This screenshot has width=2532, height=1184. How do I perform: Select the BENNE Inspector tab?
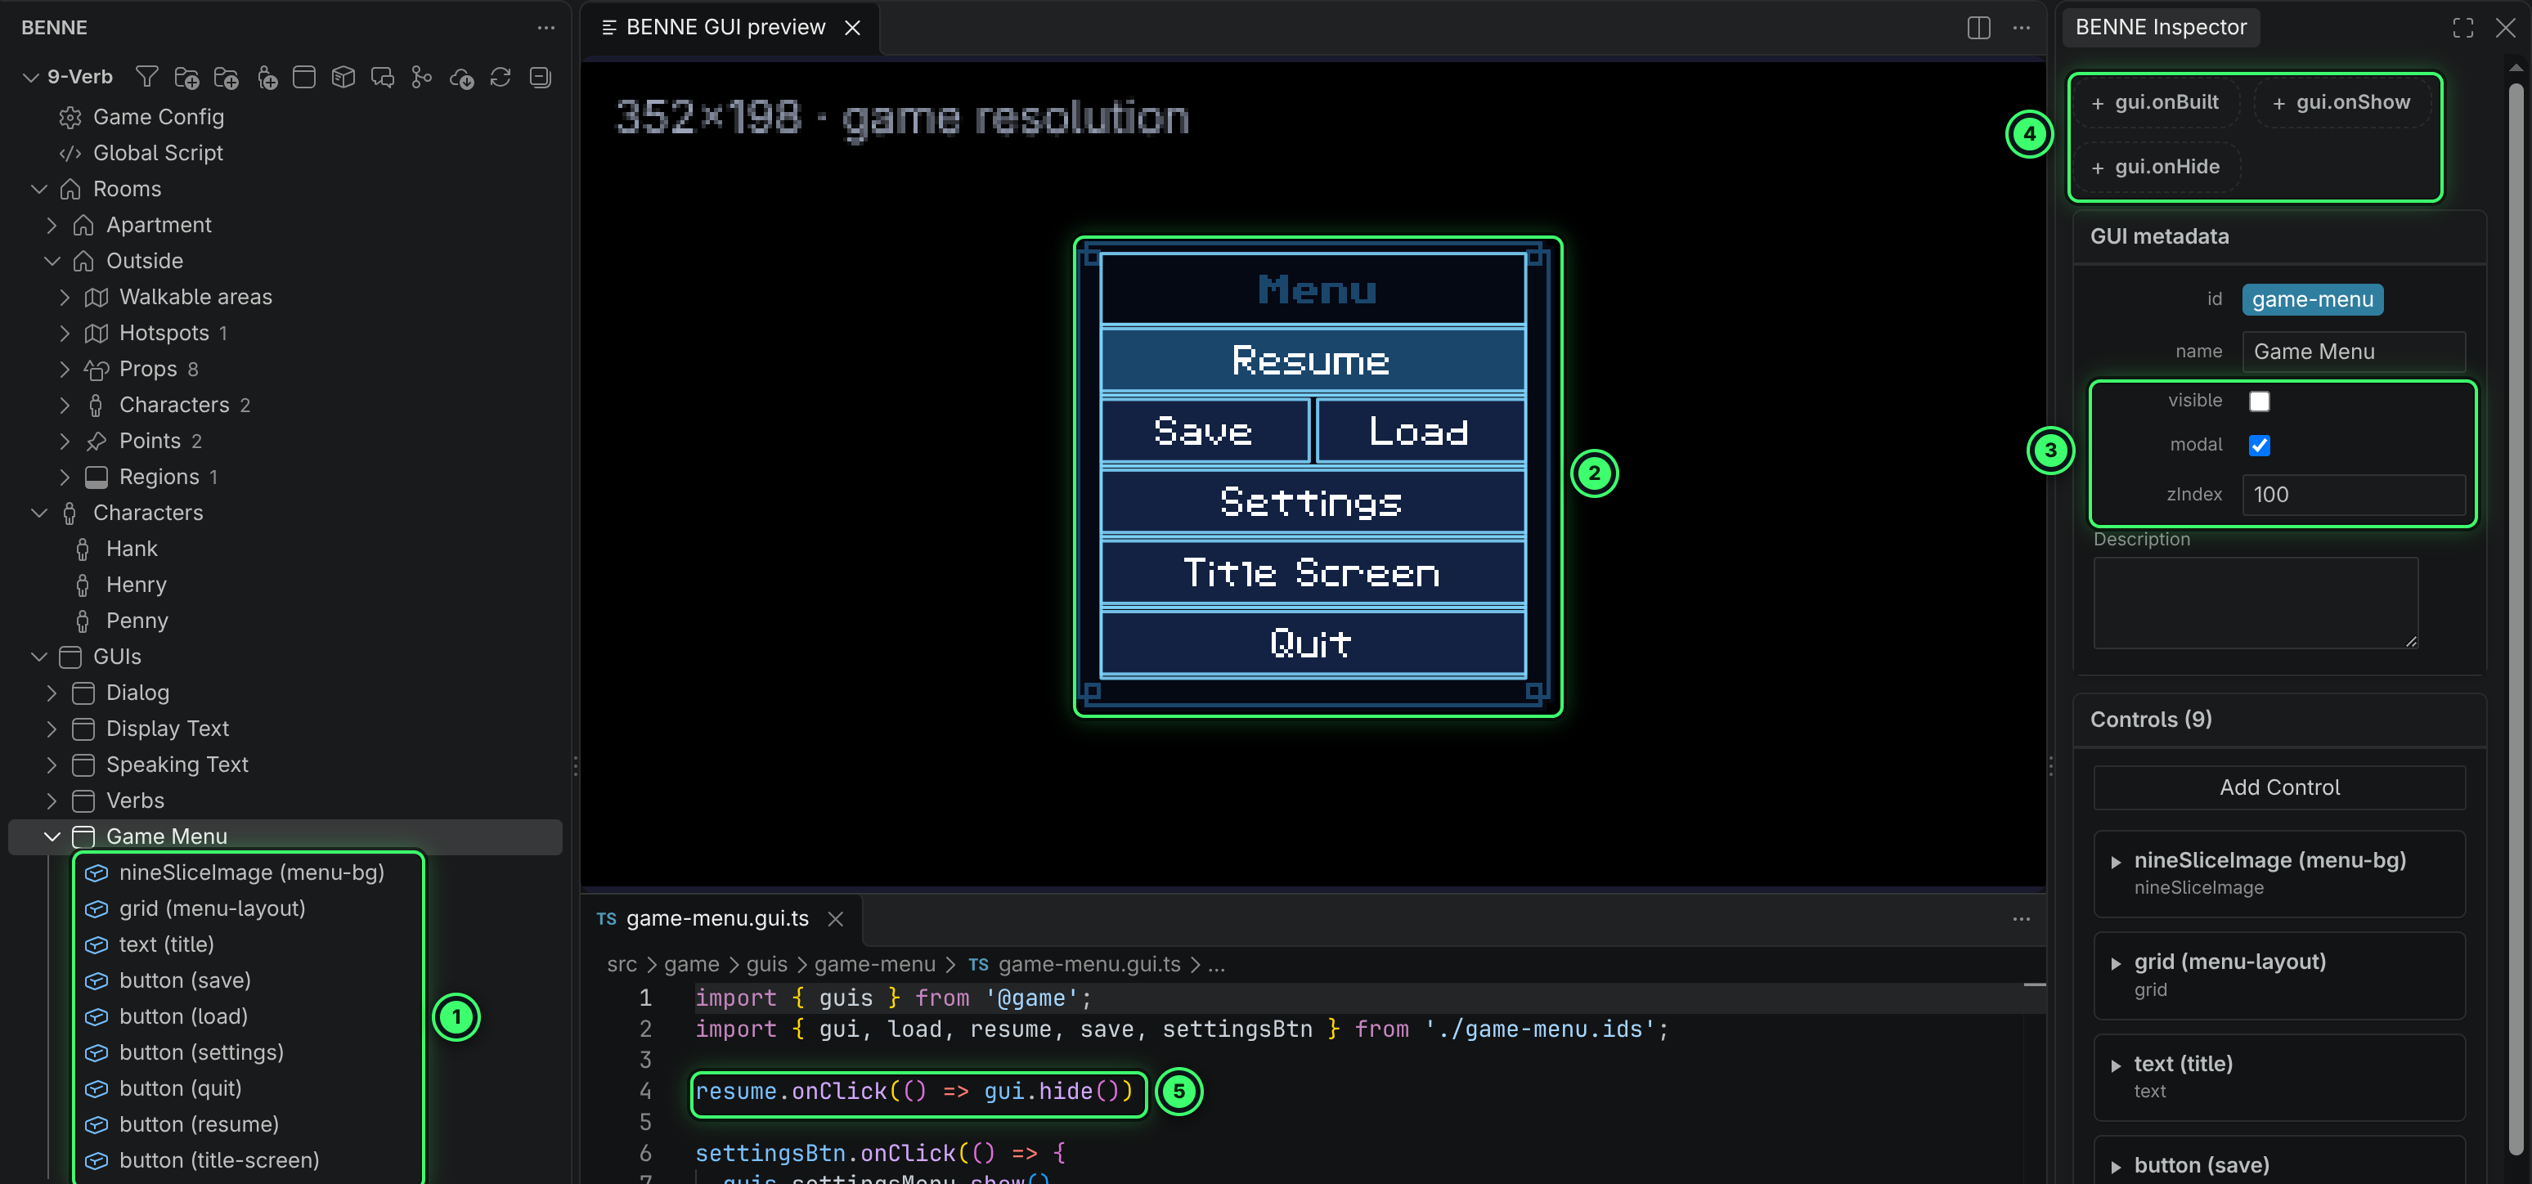pyautogui.click(x=2161, y=28)
